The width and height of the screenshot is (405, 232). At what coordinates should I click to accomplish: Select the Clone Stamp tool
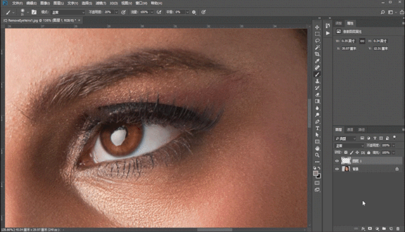(x=317, y=81)
